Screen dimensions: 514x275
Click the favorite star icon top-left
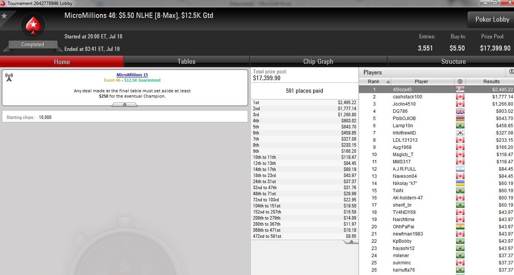4,16
